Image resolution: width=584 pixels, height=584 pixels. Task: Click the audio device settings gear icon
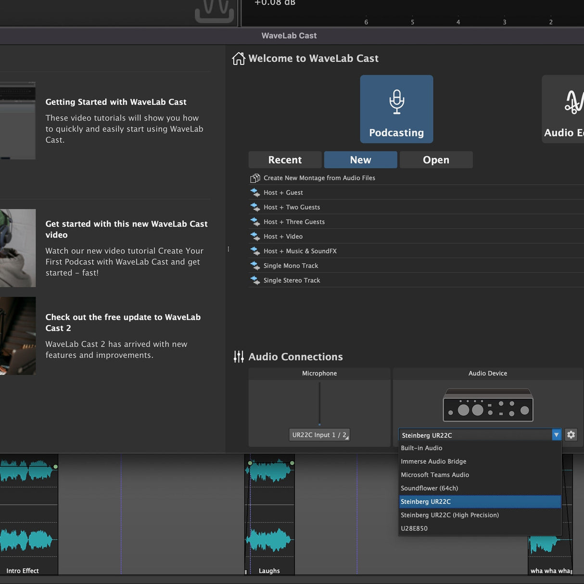[x=571, y=435]
